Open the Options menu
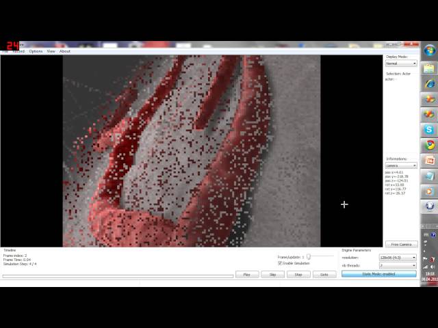Screen dimensions: 438x328 point(36,51)
